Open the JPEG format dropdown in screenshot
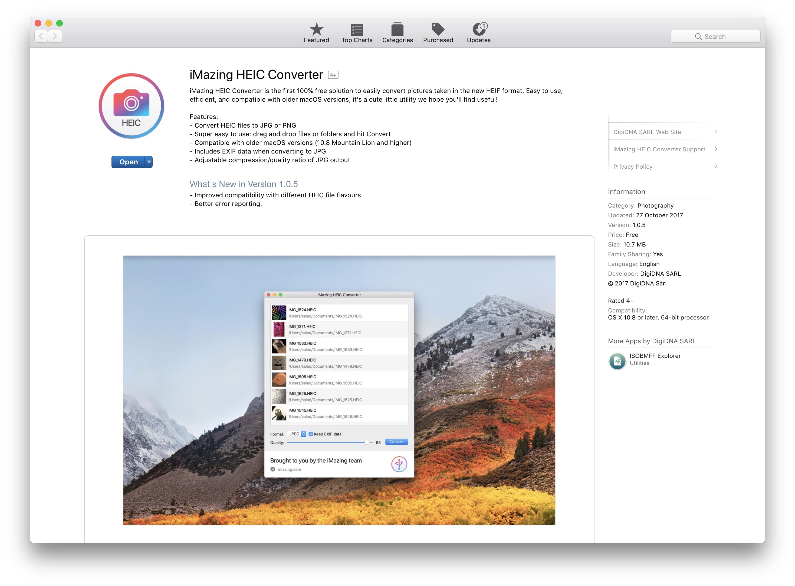 297,434
